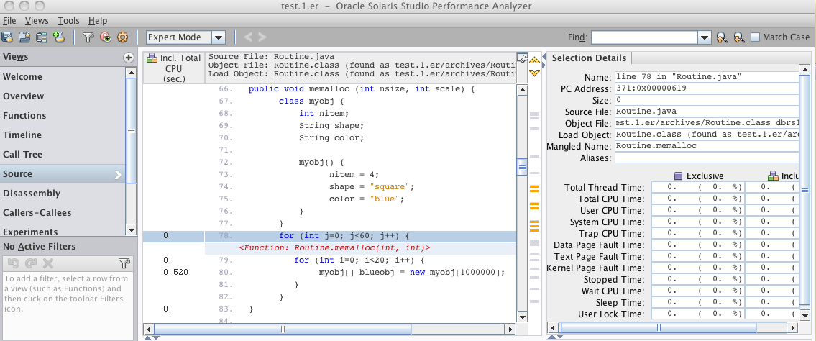This screenshot has height=341, width=816.
Task: Select the Source view
Action: (63, 174)
